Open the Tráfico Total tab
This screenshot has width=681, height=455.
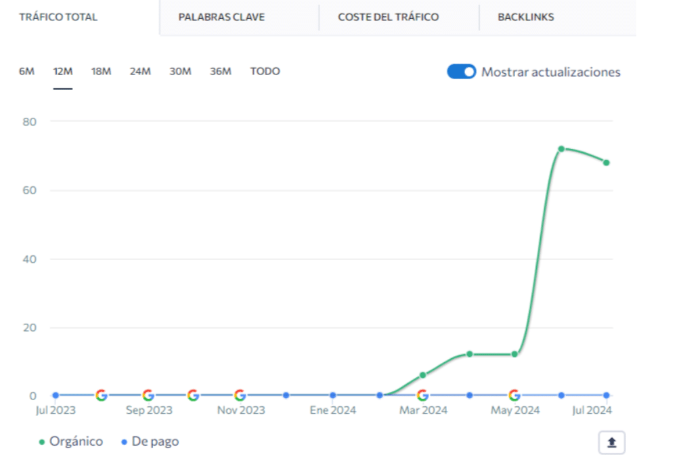point(58,17)
